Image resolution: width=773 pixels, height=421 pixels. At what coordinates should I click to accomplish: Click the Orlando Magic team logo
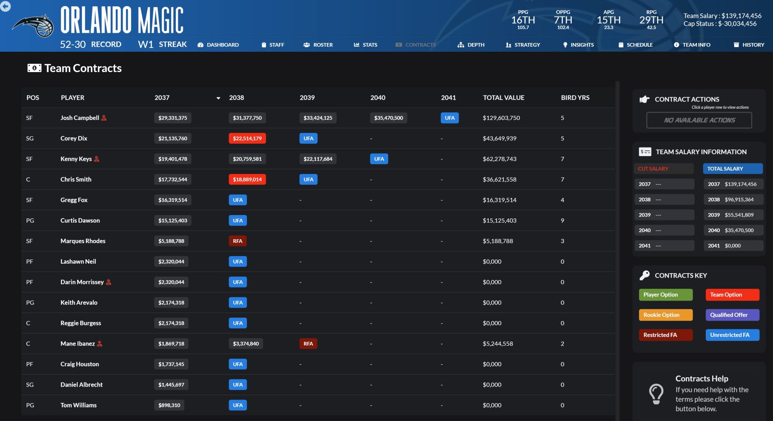point(34,26)
